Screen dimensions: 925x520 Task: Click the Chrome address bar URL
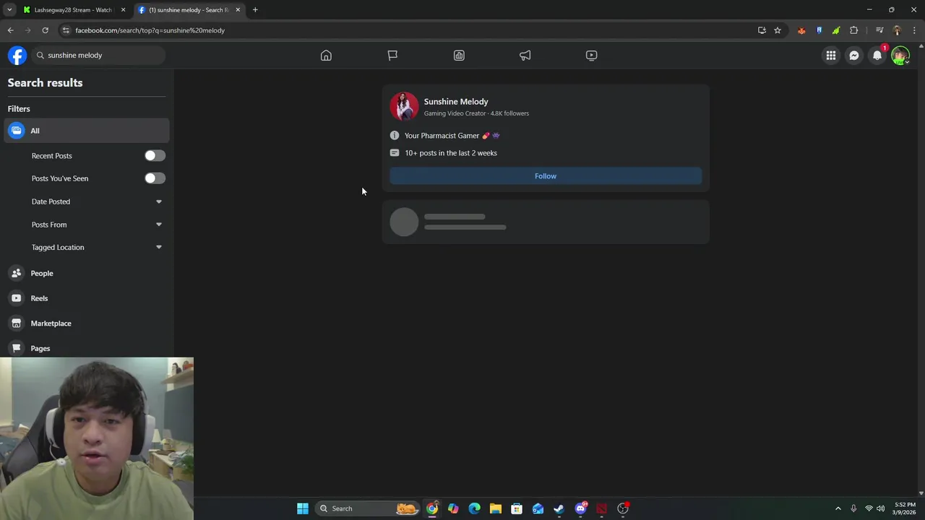click(x=150, y=30)
